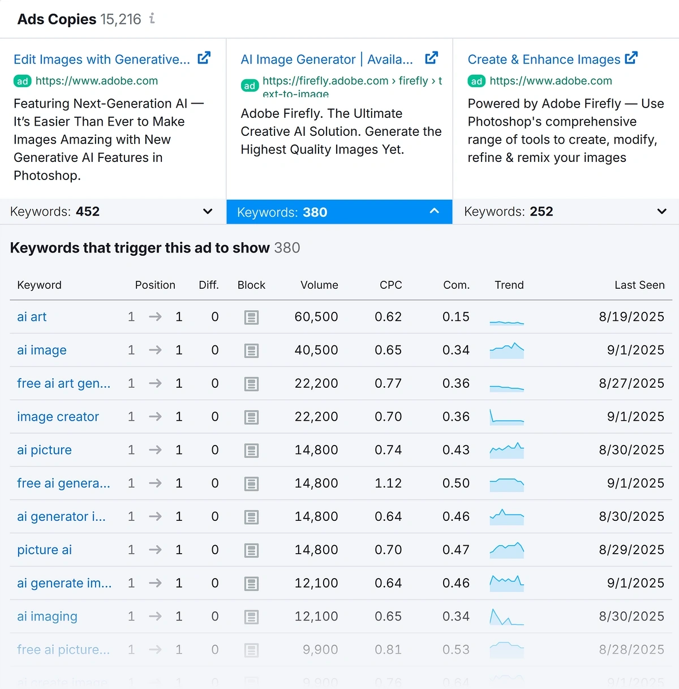The image size is (679, 689).
Task: Sort by the Keyword column header
Action: (x=39, y=285)
